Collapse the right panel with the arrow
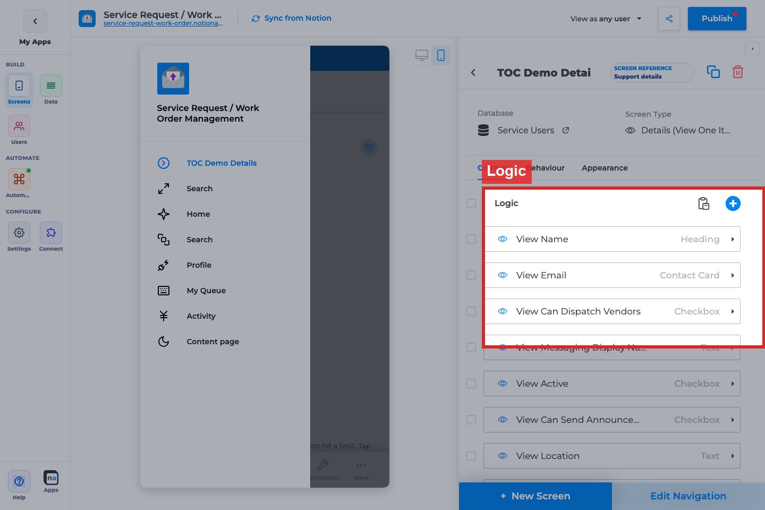The height and width of the screenshot is (510, 765). tap(752, 49)
